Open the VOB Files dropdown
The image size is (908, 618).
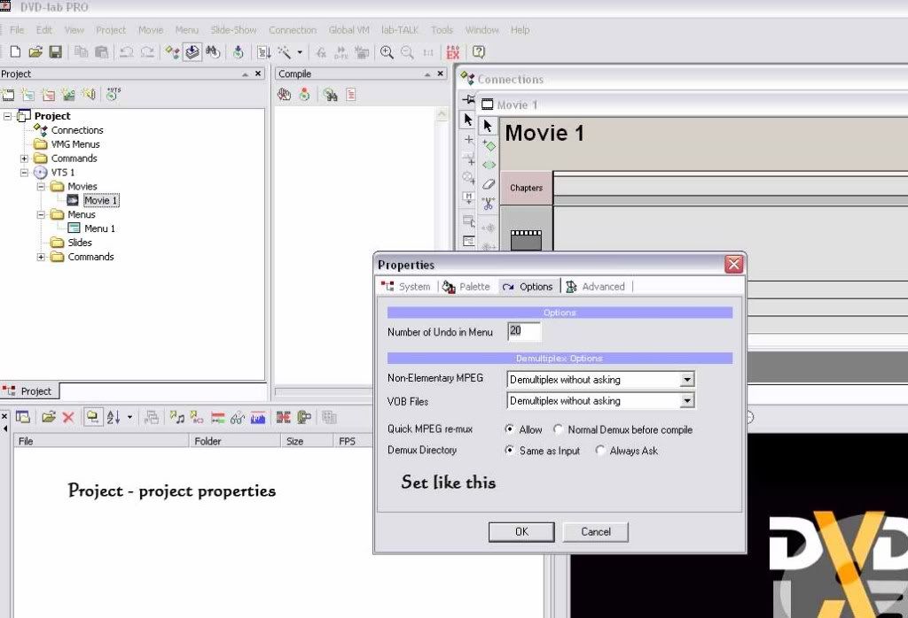(687, 400)
